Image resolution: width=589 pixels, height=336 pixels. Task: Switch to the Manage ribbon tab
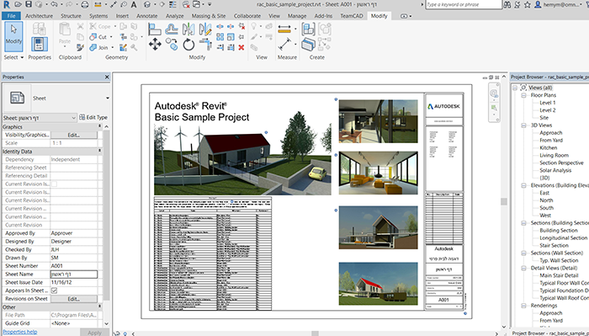pyautogui.click(x=297, y=16)
